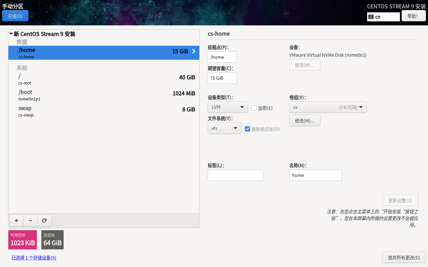Click the 完成(D) done button
The height and width of the screenshot is (267, 428).
coord(15,16)
